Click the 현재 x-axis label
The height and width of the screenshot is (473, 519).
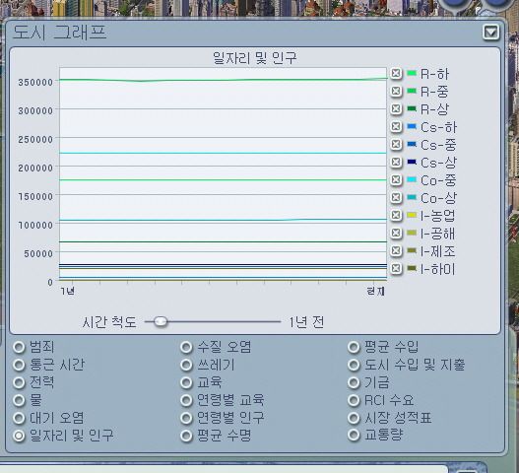(x=375, y=291)
